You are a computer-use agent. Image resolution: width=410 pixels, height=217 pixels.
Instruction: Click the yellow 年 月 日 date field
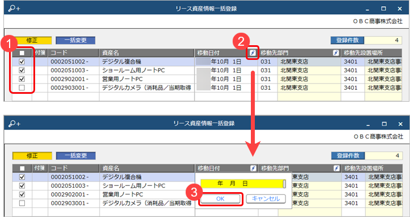[242, 184]
